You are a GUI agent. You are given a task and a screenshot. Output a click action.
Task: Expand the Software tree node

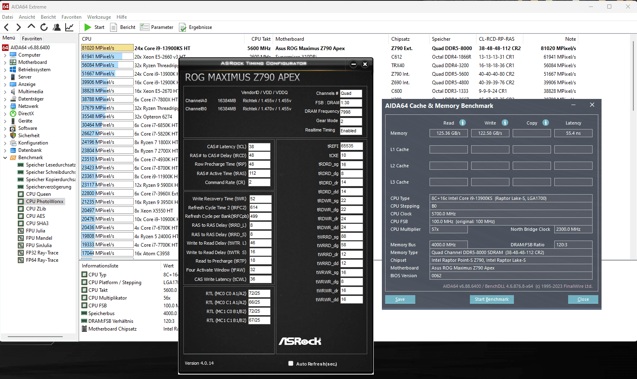[x=5, y=128]
